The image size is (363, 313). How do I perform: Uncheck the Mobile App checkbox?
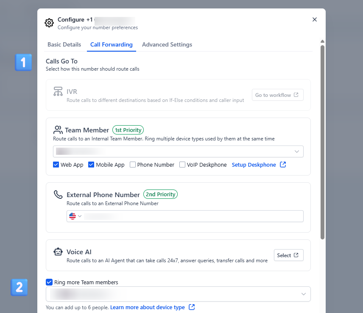click(91, 165)
